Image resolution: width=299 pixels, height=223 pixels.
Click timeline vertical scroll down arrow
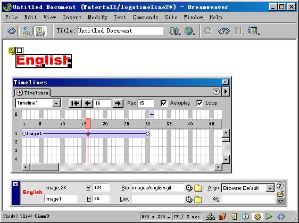pos(226,159)
